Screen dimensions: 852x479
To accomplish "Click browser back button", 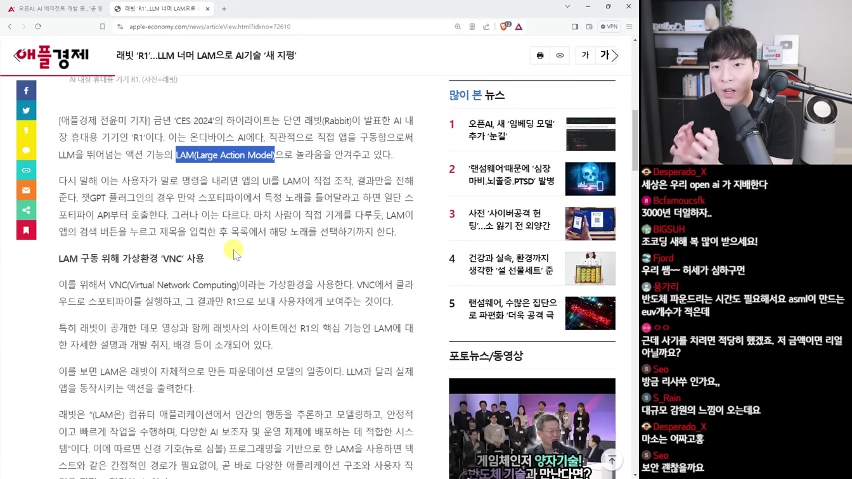I will (x=10, y=27).
